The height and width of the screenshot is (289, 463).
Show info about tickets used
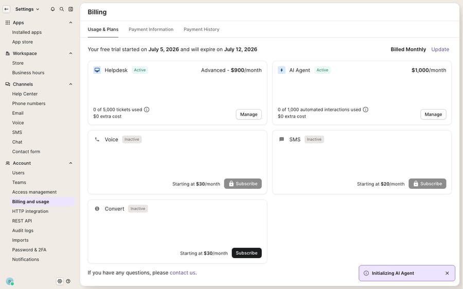pyautogui.click(x=147, y=109)
